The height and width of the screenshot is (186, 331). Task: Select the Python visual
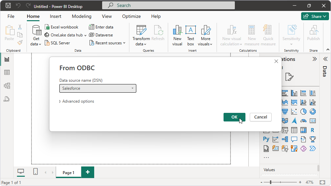pyautogui.click(x=266, y=139)
